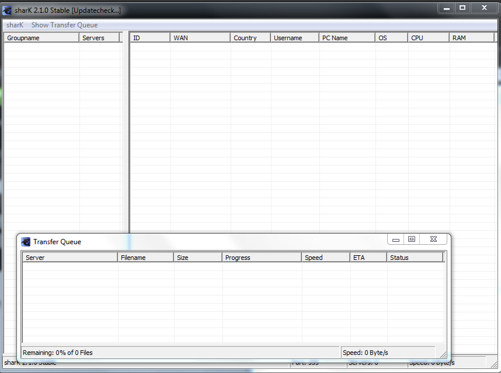Click Size column header in Transfer Queue

click(x=198, y=257)
